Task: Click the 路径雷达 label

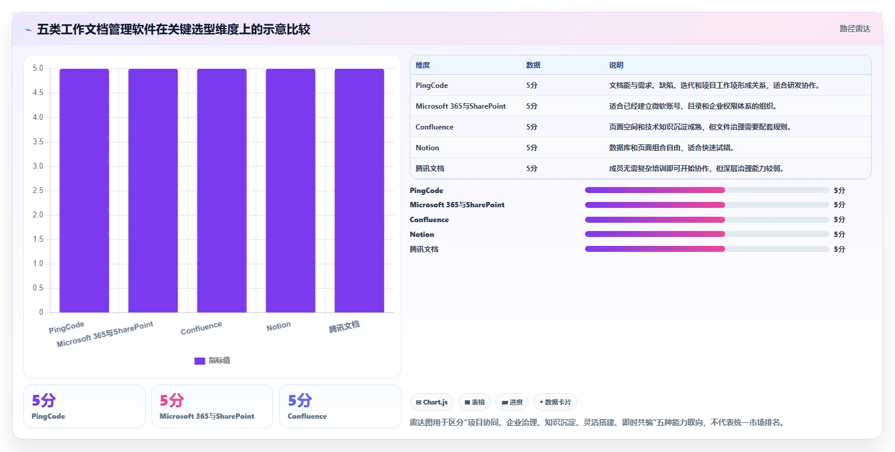Action: tap(855, 29)
